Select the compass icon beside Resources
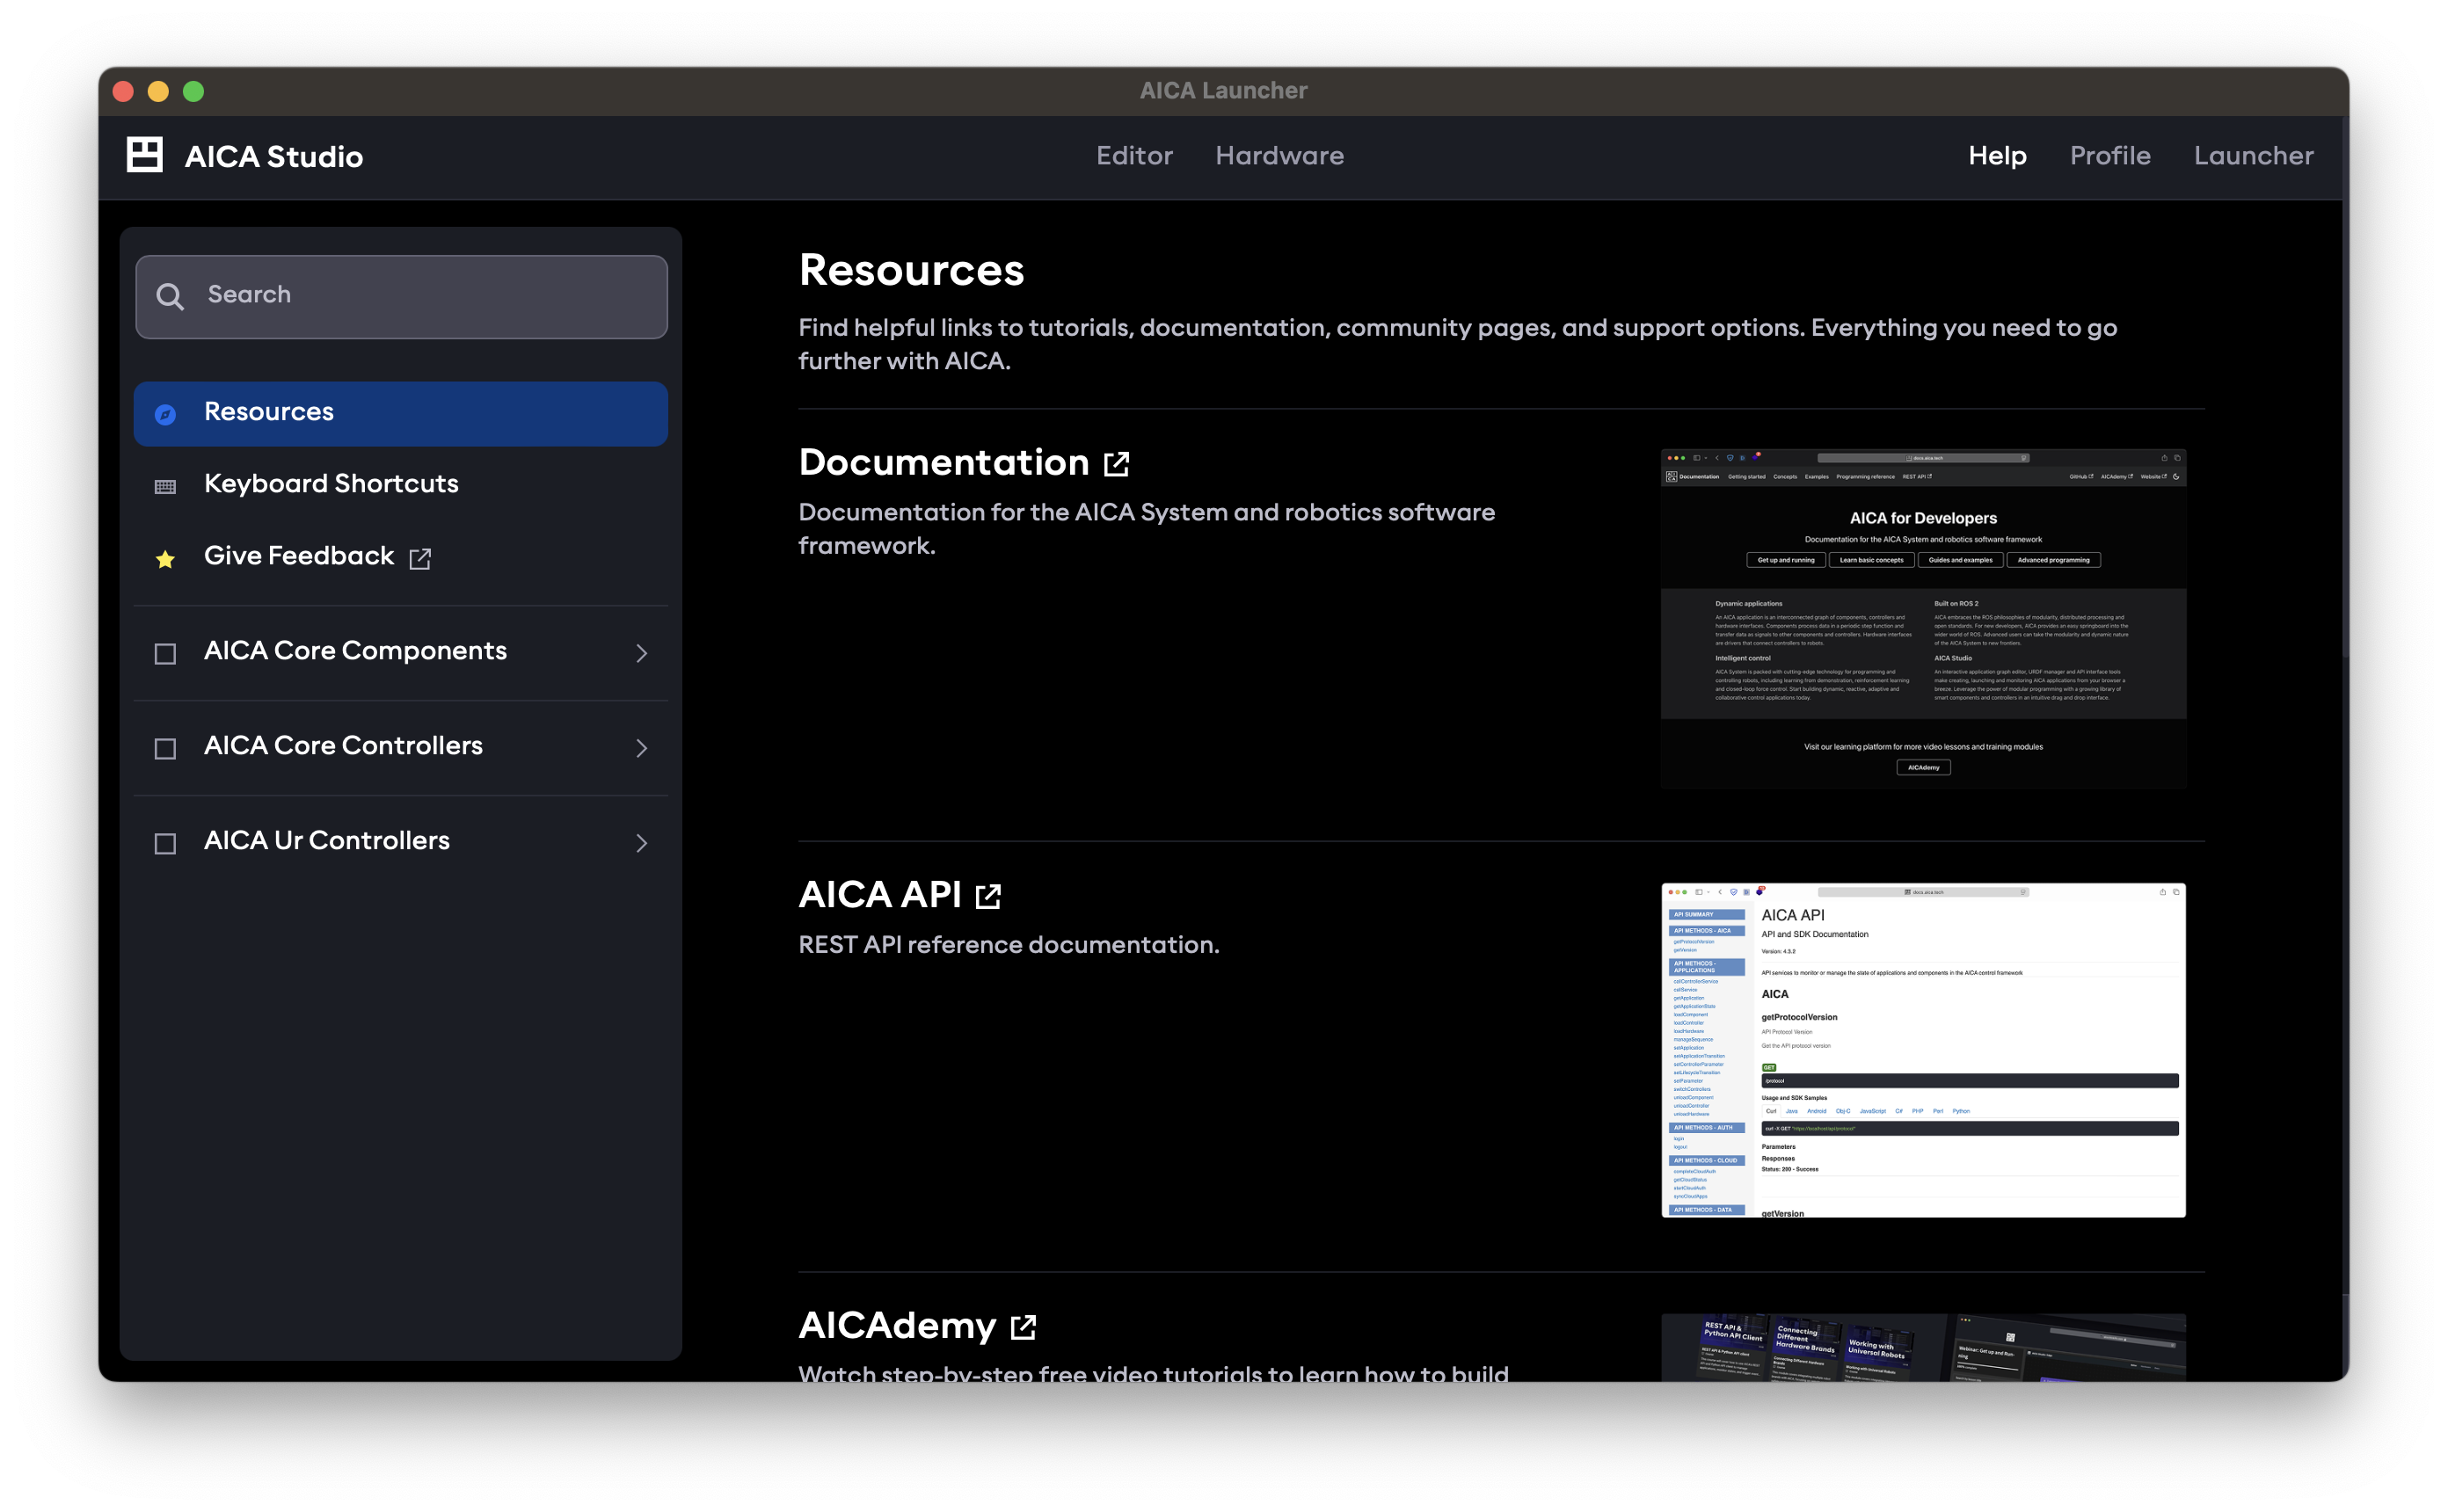 [165, 413]
